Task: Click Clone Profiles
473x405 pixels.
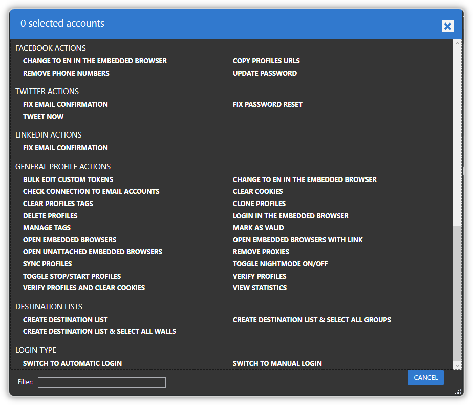Action: click(x=259, y=204)
